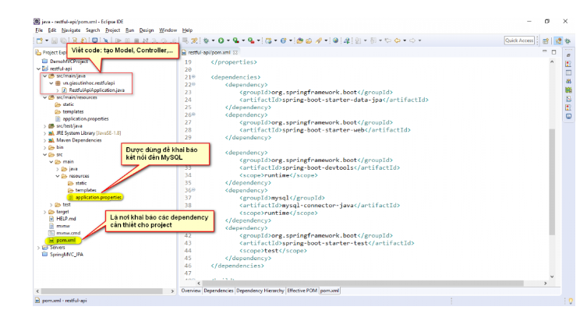Click the green bug Debug icon
Screen dimensions: 587x310
pos(206,41)
